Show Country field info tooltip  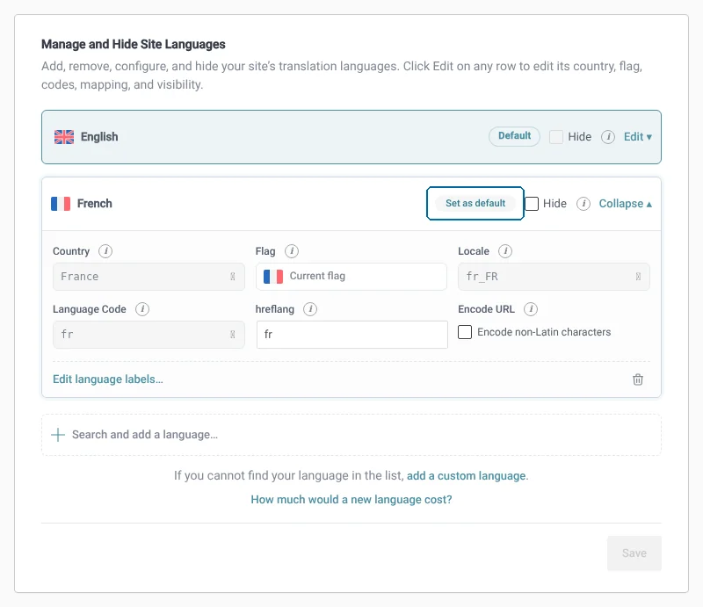(105, 251)
